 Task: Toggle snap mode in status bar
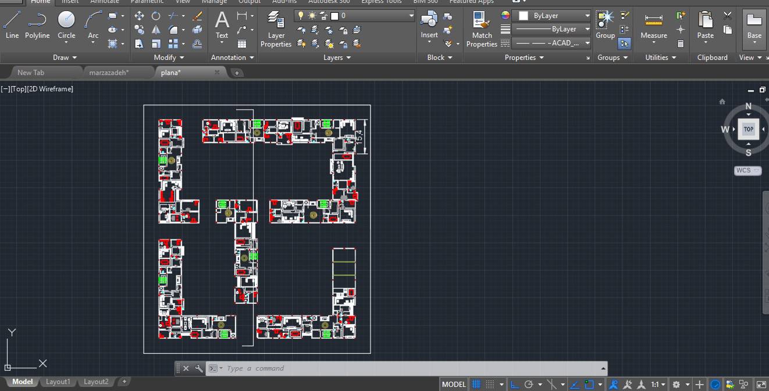(490, 385)
